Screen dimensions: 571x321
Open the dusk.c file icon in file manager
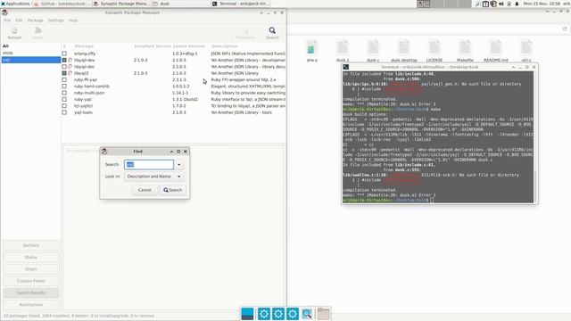point(373,48)
